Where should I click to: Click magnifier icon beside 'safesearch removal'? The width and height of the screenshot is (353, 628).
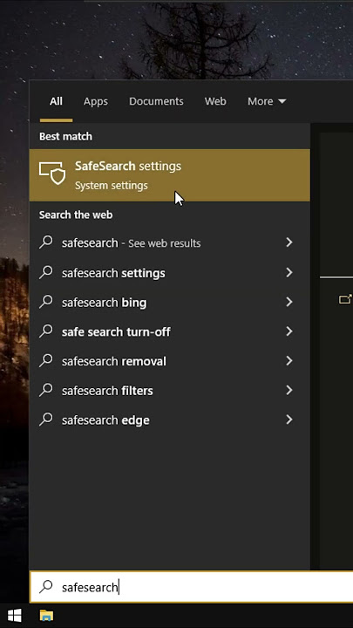click(46, 360)
